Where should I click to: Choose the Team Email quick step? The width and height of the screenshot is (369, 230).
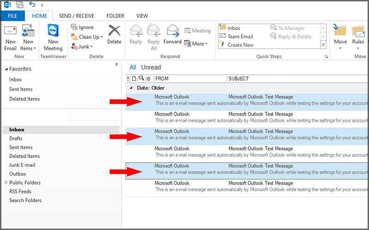point(236,36)
